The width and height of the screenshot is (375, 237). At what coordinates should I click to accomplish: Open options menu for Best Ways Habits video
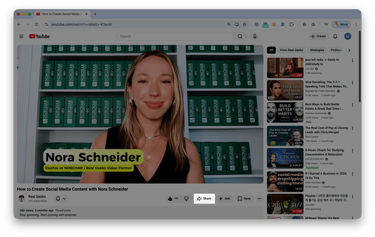click(x=353, y=105)
